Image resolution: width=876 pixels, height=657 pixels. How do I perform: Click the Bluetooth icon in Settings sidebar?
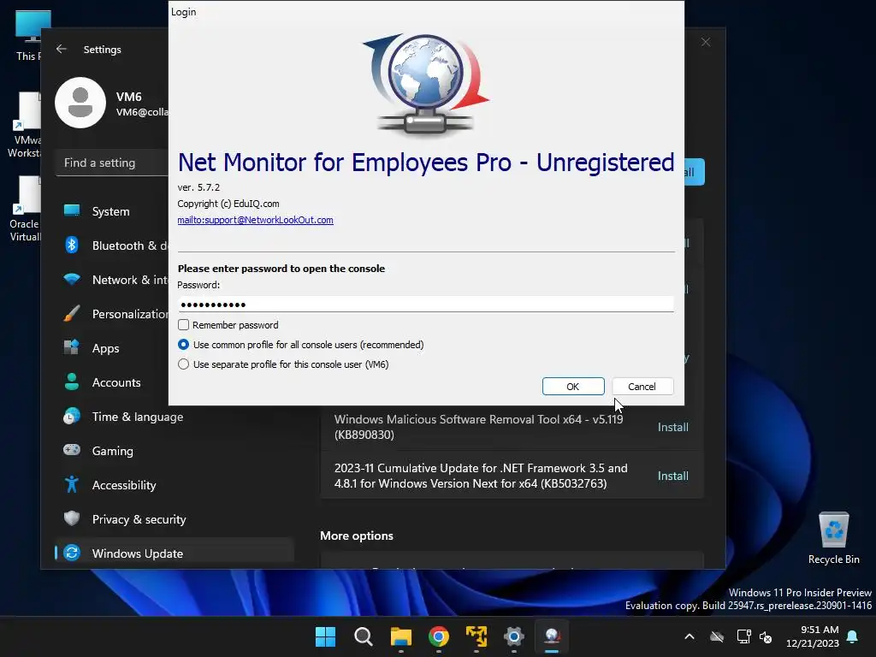pos(72,245)
